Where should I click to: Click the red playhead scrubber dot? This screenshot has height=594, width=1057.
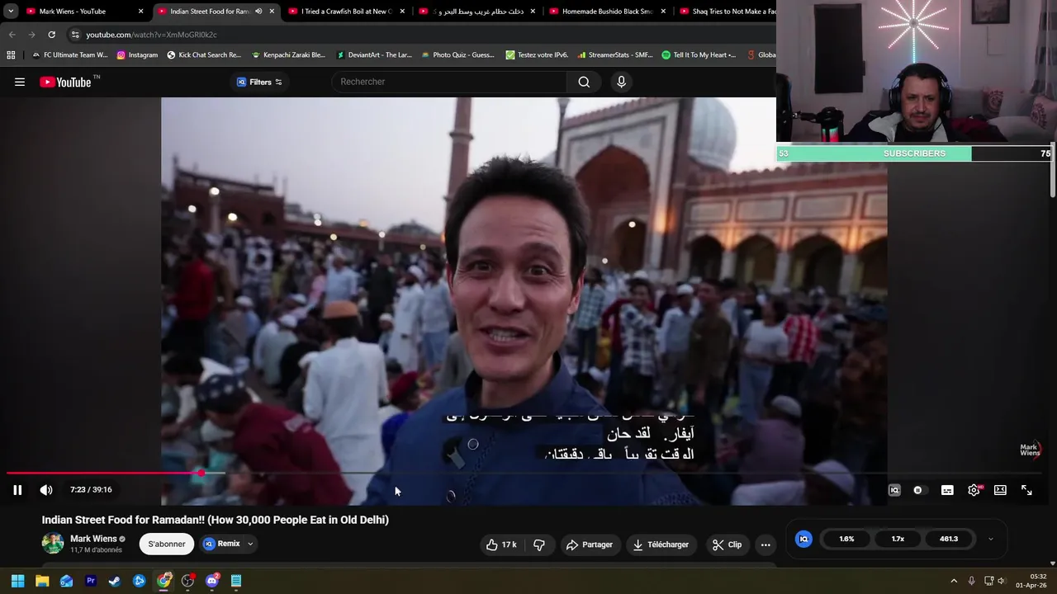pyautogui.click(x=201, y=474)
